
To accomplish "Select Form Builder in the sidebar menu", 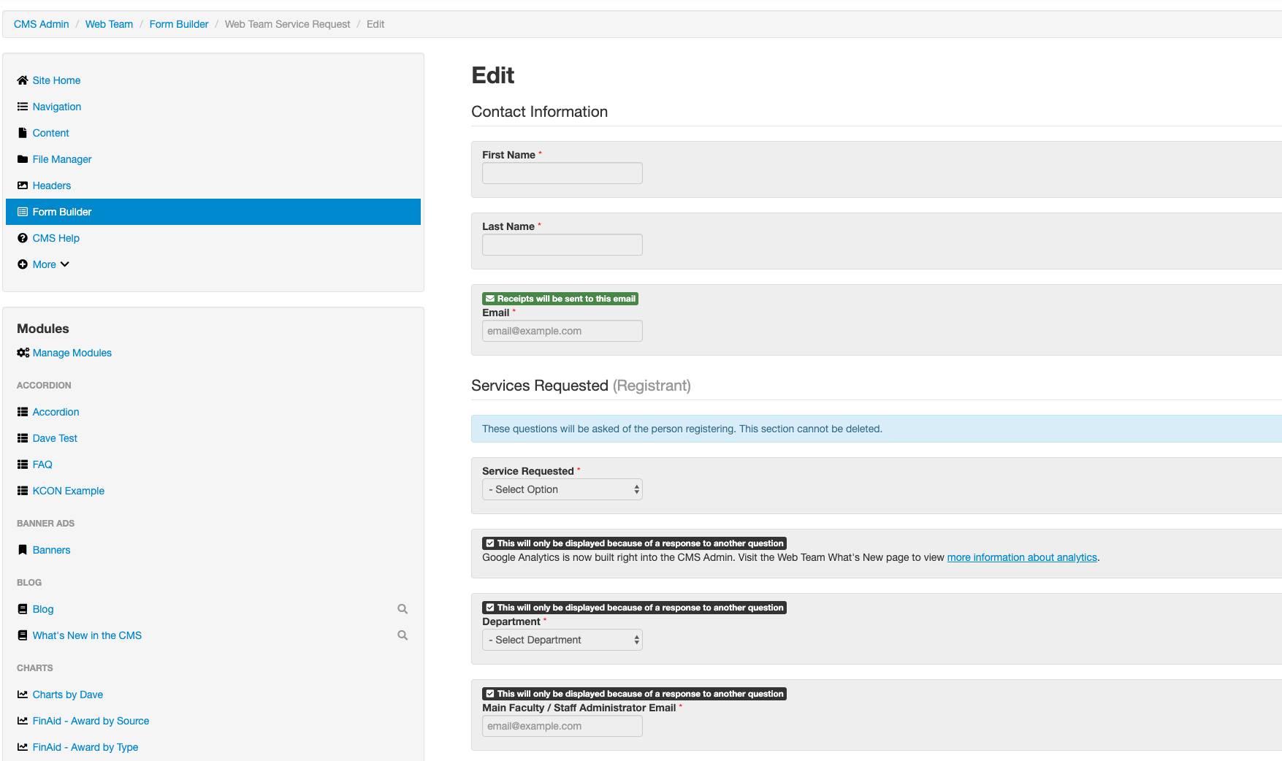I will coord(62,212).
